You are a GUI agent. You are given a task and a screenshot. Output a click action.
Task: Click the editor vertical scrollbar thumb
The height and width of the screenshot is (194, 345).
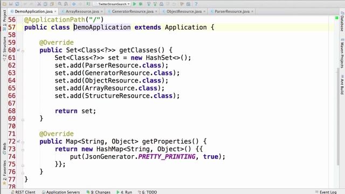click(339, 116)
